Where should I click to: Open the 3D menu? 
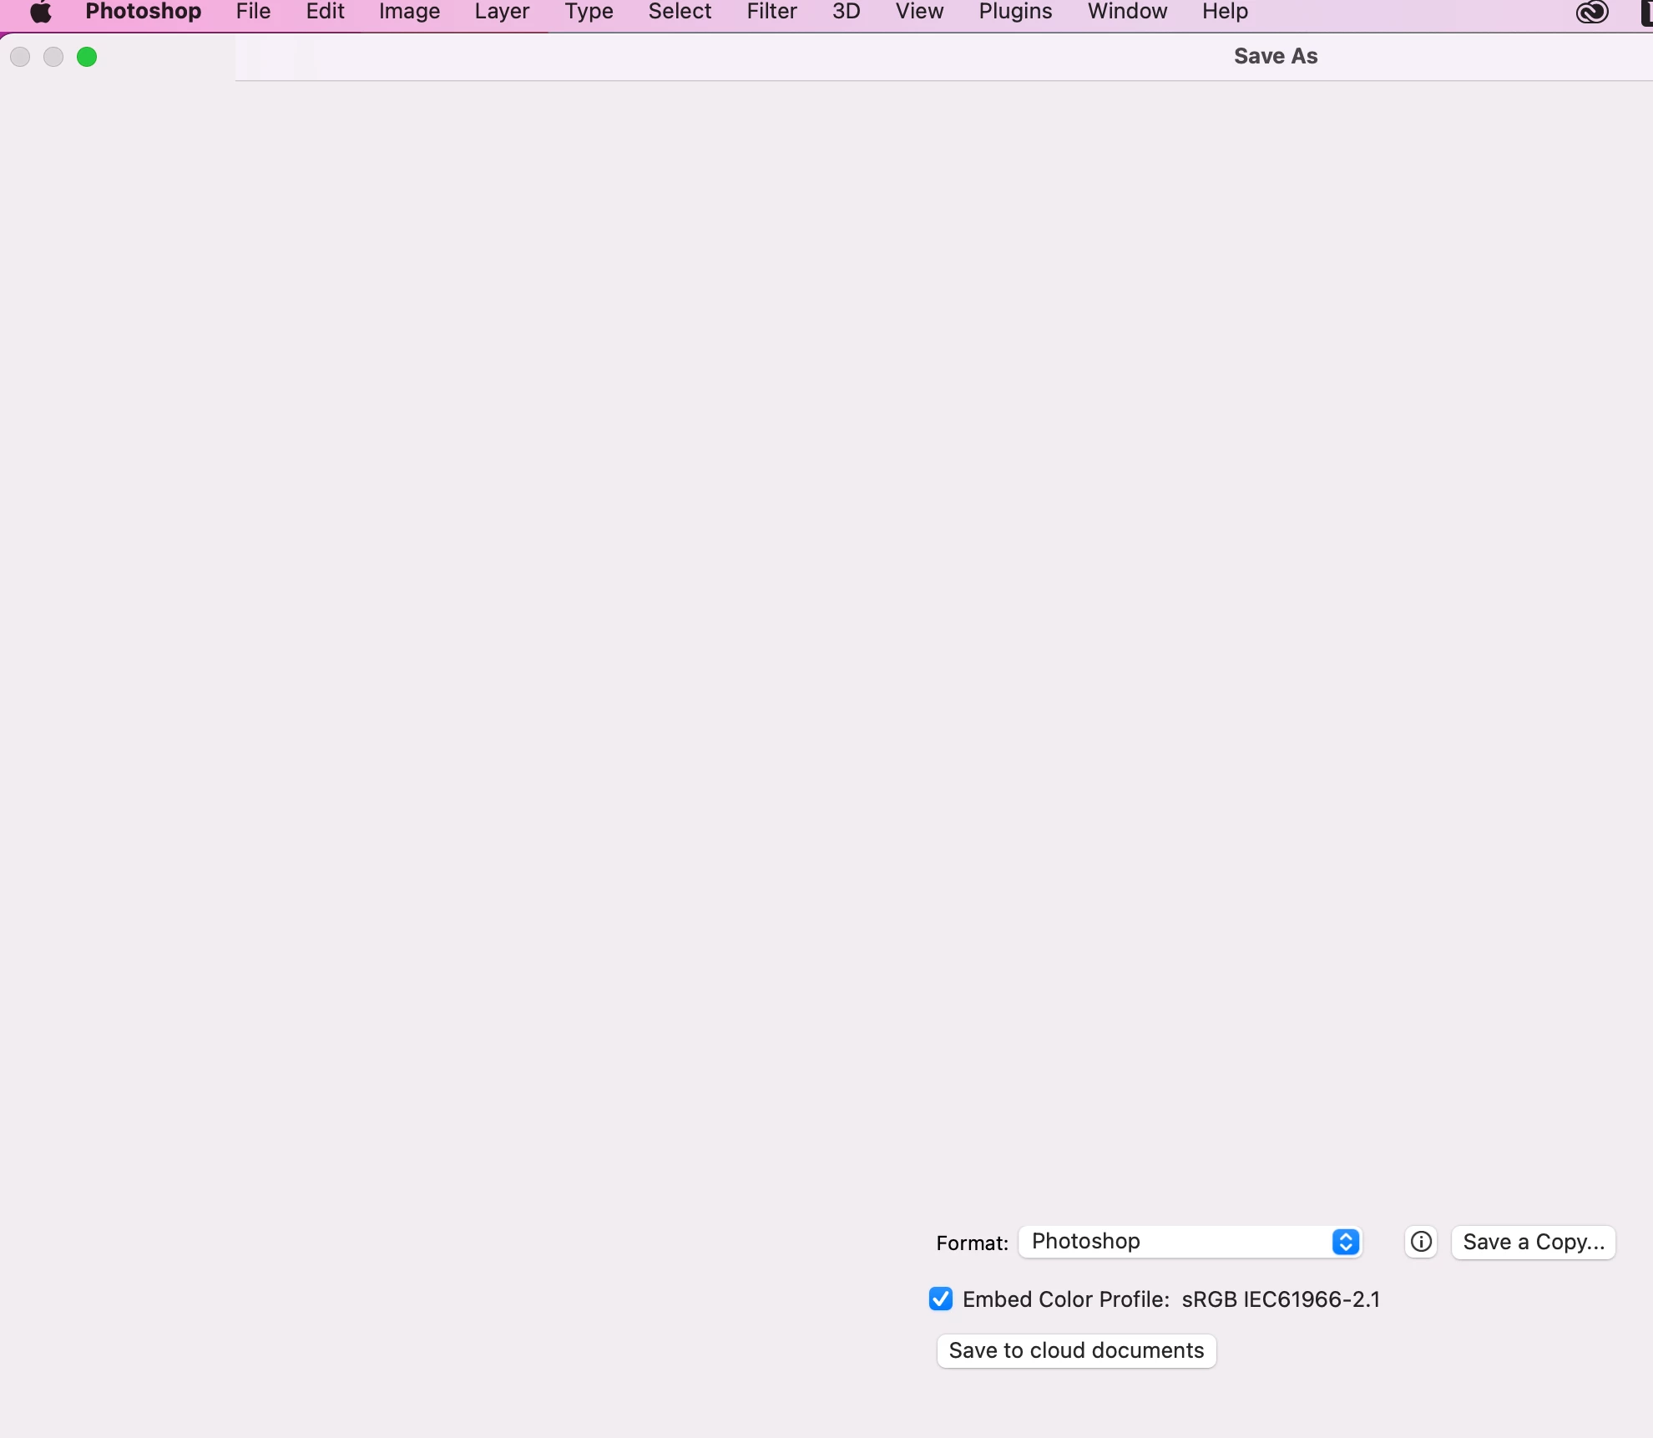[846, 12]
